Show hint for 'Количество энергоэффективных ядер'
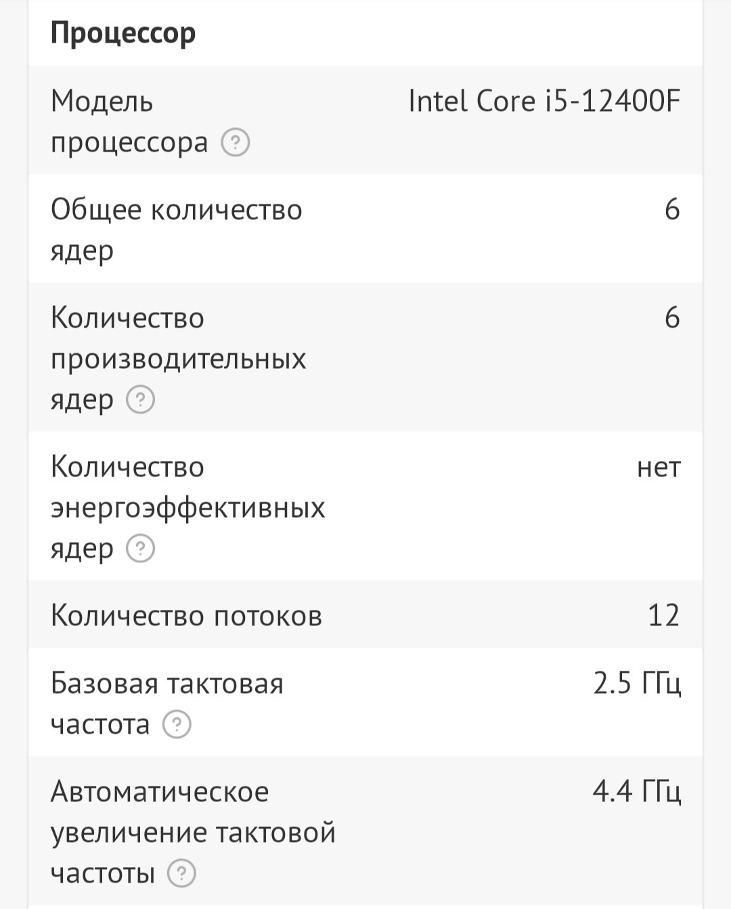This screenshot has height=909, width=731. [141, 549]
